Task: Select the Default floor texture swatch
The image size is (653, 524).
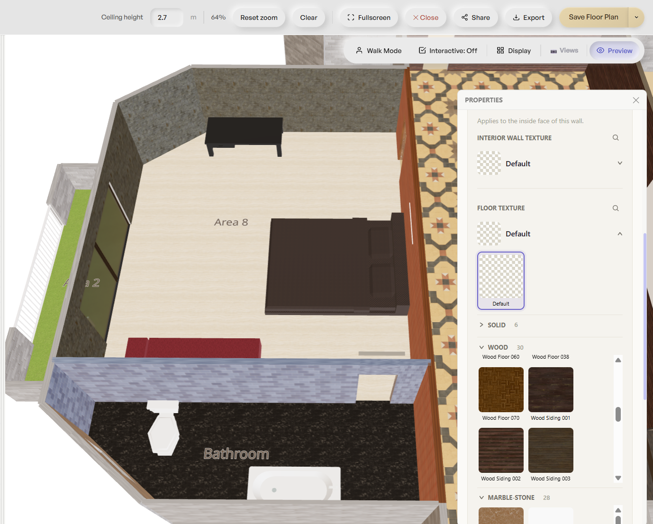Action: 501,280
